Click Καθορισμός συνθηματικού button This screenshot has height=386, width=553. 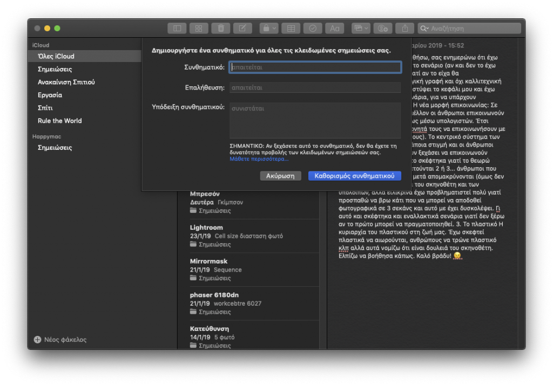click(x=354, y=176)
